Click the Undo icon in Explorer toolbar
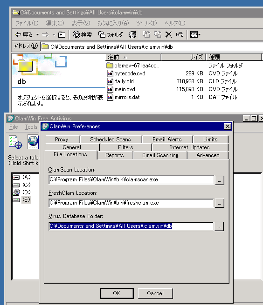Screen dimensions: 263x305 coord(180,35)
